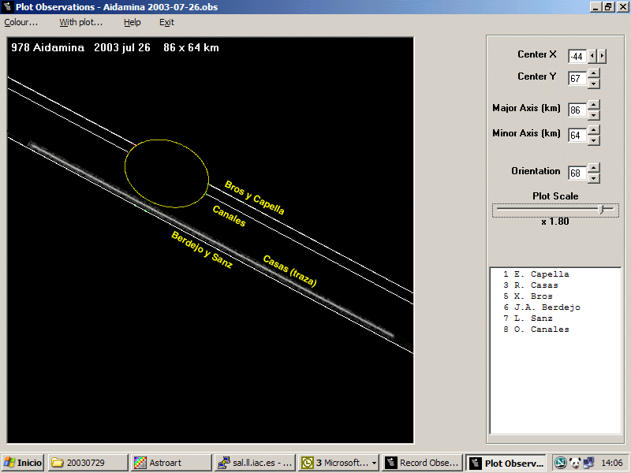Click the panda tray icon
The image size is (631, 473).
(x=575, y=464)
